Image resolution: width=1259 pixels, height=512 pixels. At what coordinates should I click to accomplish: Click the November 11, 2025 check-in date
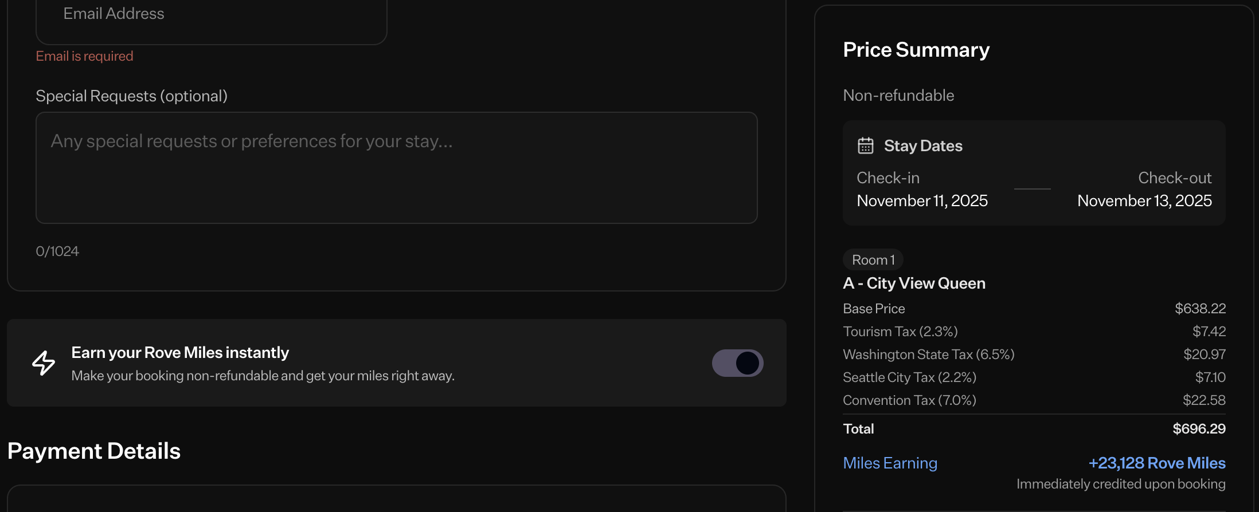pos(922,201)
